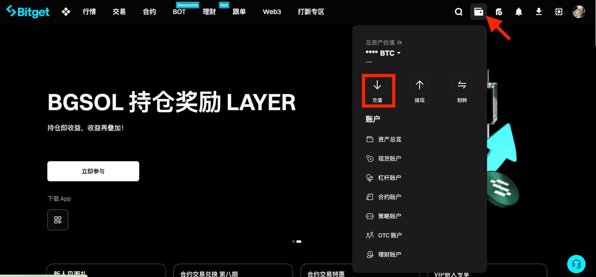Click the 立即参与 button
The image size is (596, 277).
[x=93, y=171]
